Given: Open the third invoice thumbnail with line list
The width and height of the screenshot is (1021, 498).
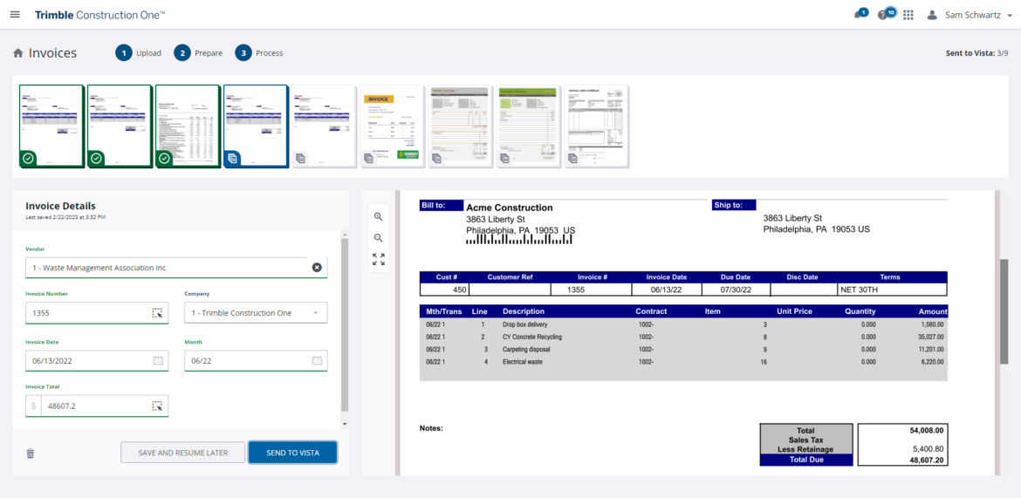Looking at the screenshot, I should [x=187, y=126].
